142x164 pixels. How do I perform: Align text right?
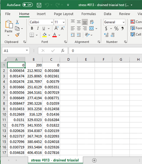tap(85, 28)
